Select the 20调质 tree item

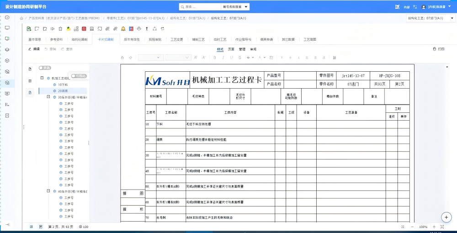click(63, 91)
